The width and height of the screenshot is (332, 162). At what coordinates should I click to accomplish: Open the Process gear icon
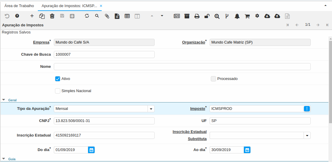(257, 16)
